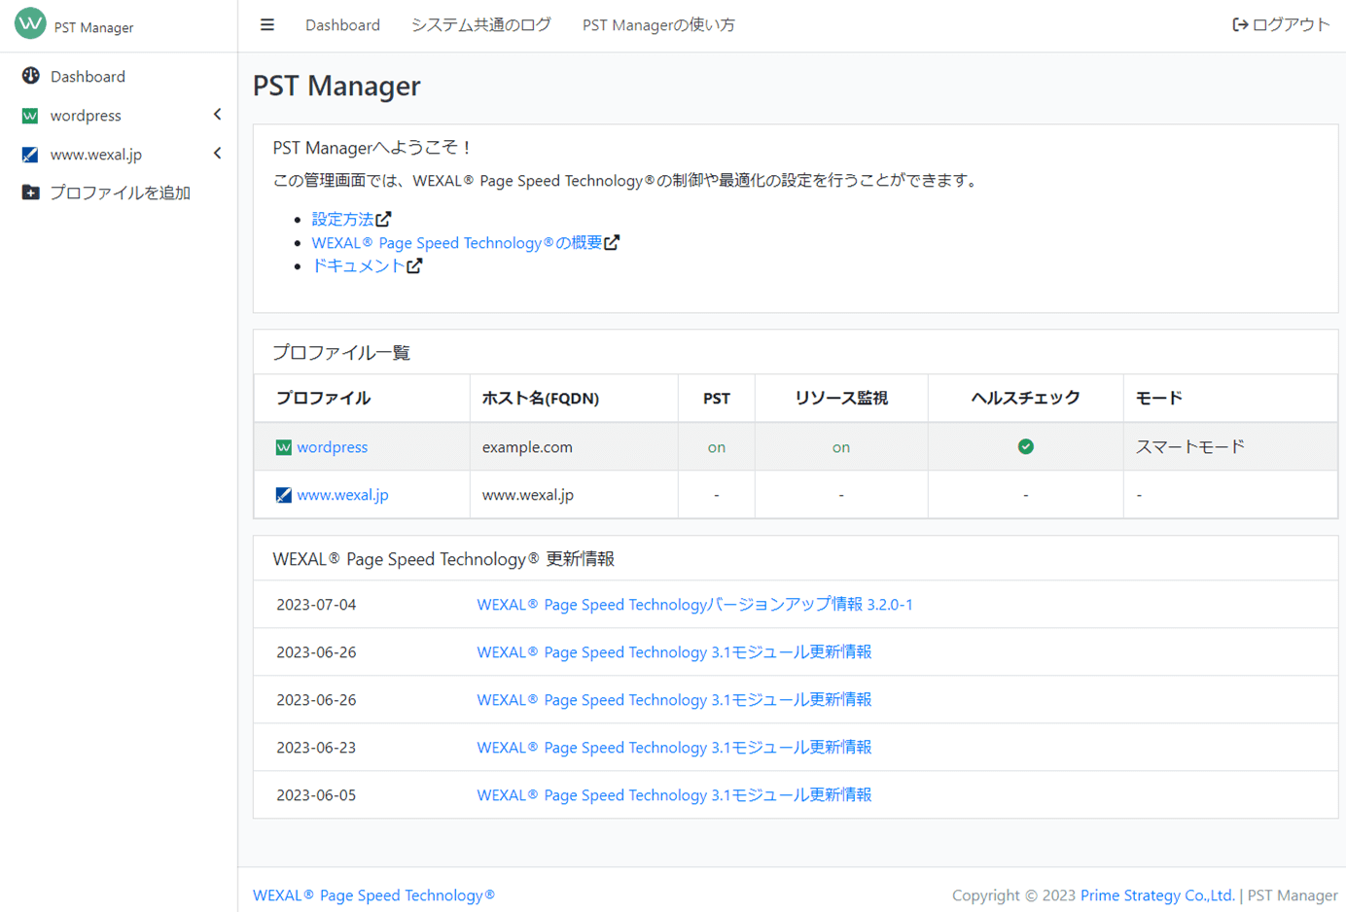The image size is (1346, 912).
Task: Open the ドキュメント link
Action: point(358,266)
